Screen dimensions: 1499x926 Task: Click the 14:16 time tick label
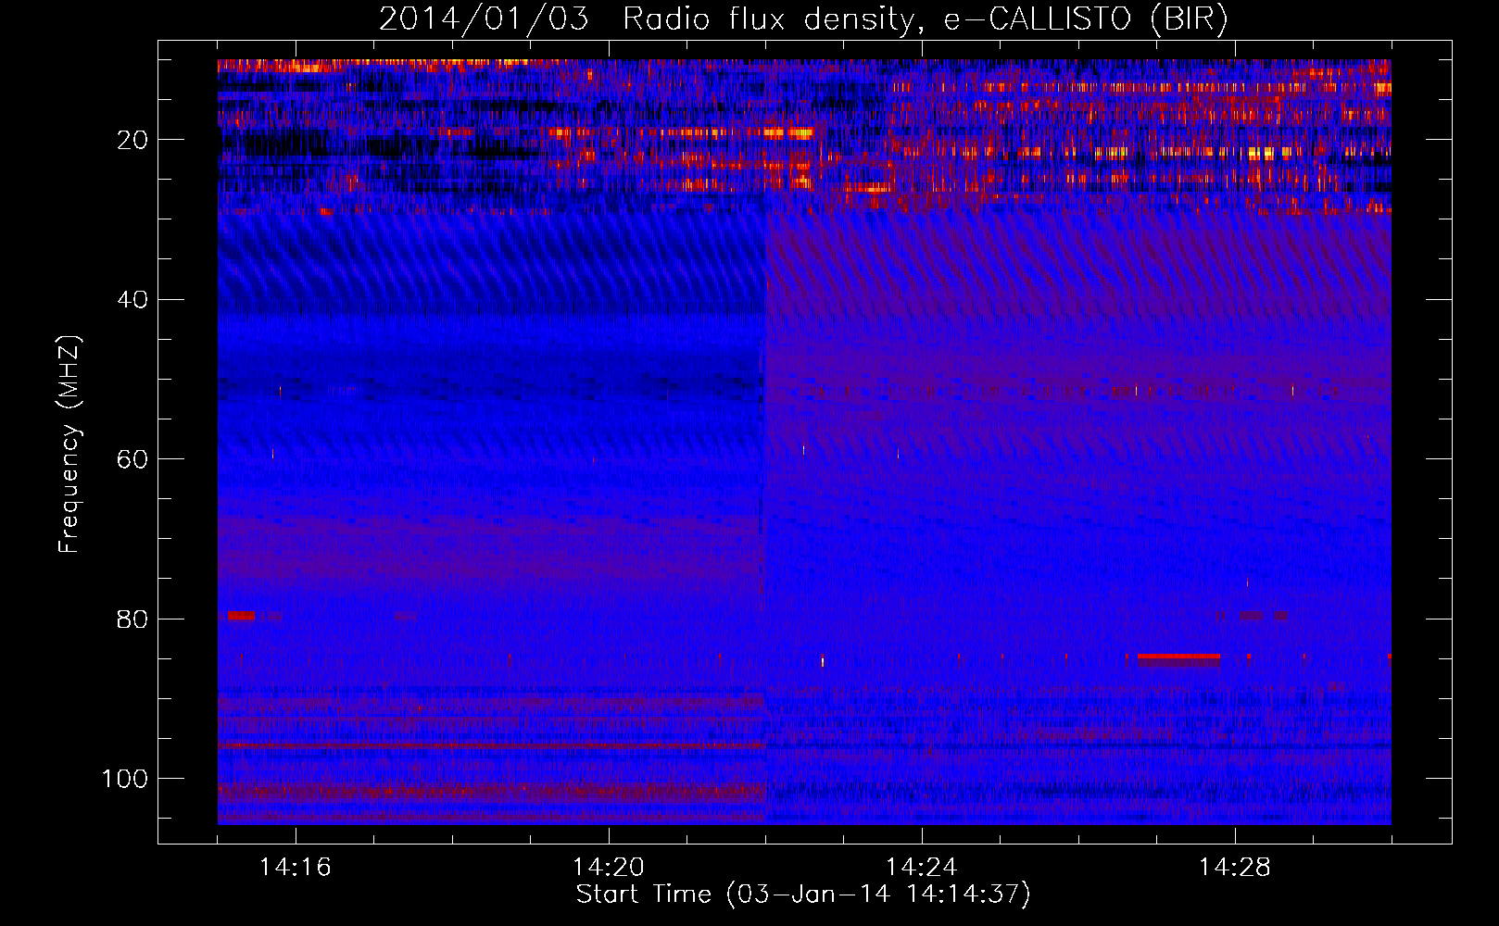tap(296, 868)
